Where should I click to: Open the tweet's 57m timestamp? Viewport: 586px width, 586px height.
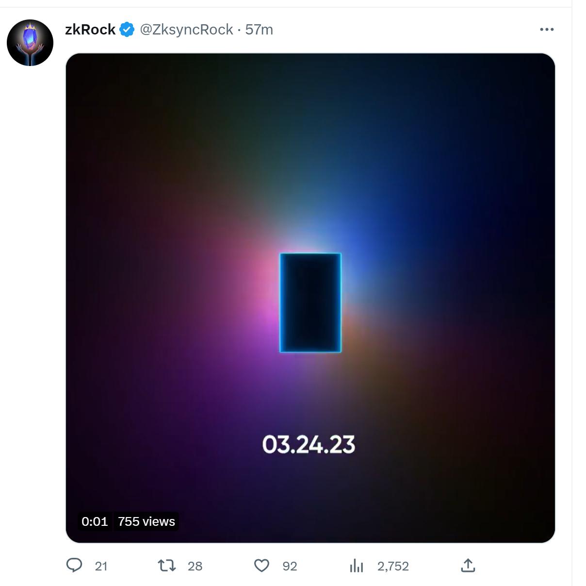pos(259,30)
